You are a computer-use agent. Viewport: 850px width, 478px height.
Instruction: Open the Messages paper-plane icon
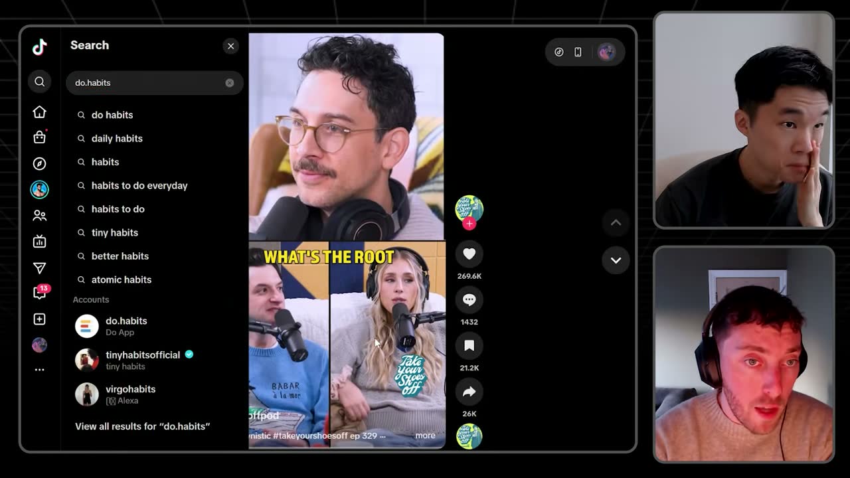point(39,268)
